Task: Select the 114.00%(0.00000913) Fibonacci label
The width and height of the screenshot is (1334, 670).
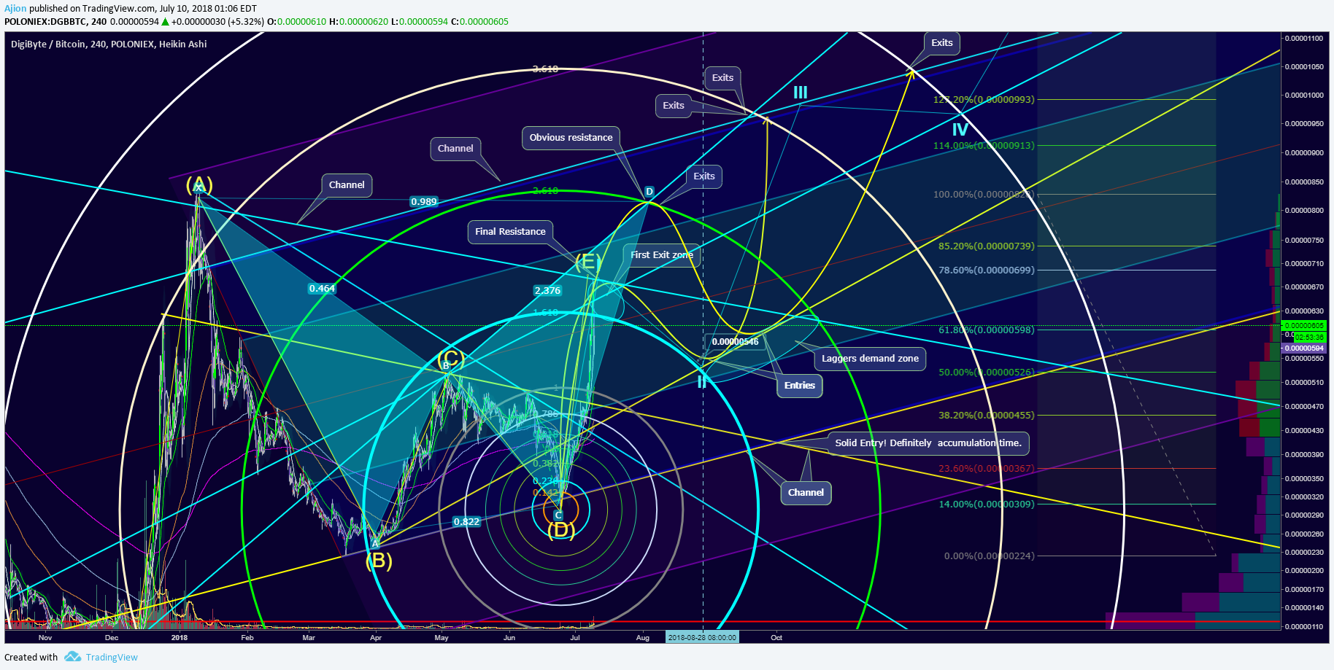Action: coord(984,146)
